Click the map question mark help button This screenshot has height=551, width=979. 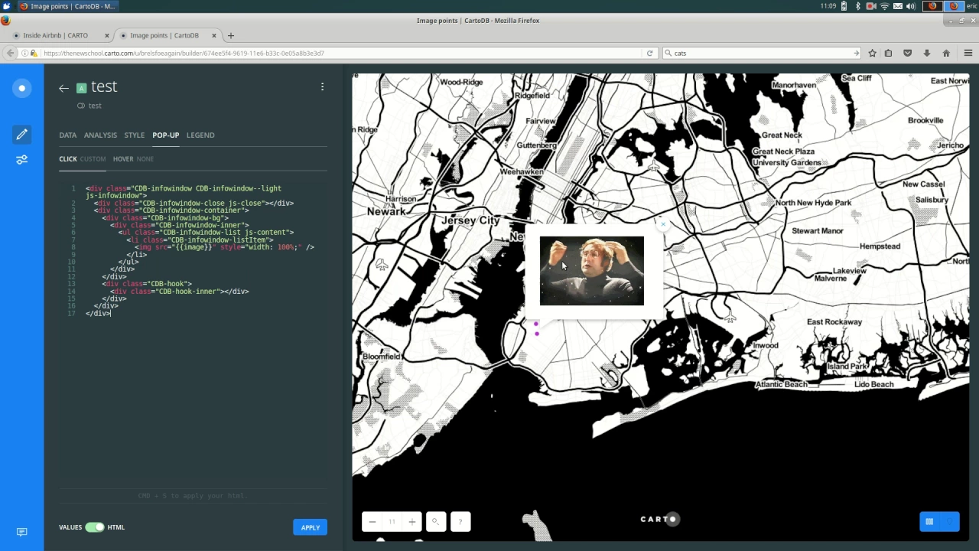460,522
